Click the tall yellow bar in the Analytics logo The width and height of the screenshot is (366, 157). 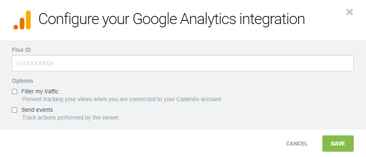28,20
